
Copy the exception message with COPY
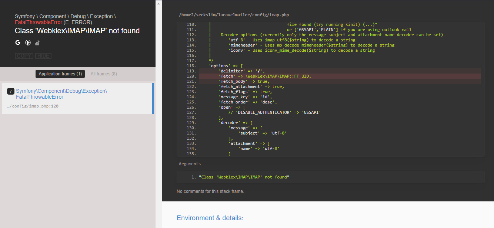click(x=24, y=56)
